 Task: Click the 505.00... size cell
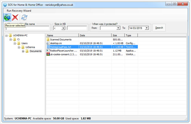click(118, 39)
